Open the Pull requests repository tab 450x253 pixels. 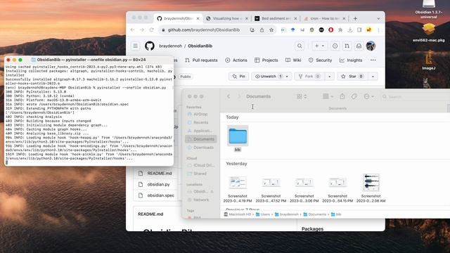point(202,60)
